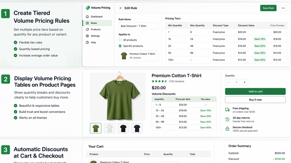Image resolution: width=291 pixels, height=163 pixels.
Task: Open the three-dot more options menu
Action: click(283, 8)
